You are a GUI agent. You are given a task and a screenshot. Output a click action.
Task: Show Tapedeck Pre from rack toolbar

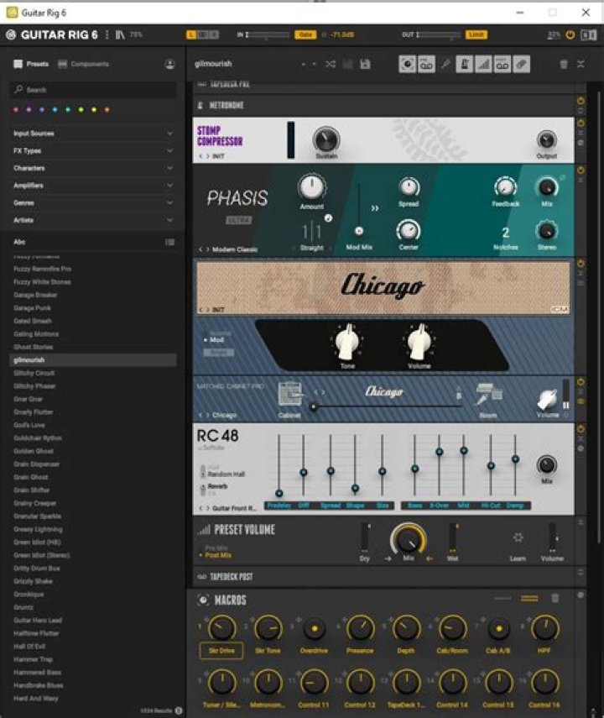pos(426,64)
